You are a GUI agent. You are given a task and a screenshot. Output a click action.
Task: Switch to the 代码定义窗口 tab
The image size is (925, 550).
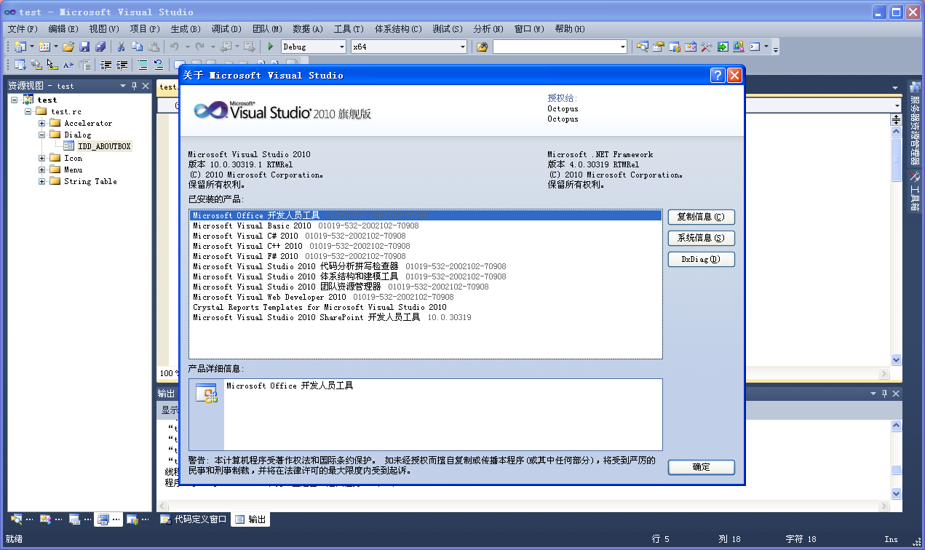click(x=194, y=519)
